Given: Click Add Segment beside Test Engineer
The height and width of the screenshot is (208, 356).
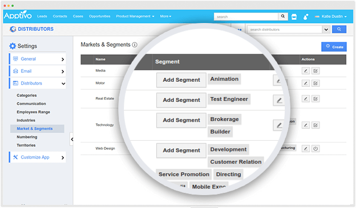Looking at the screenshot, I should coord(181,100).
